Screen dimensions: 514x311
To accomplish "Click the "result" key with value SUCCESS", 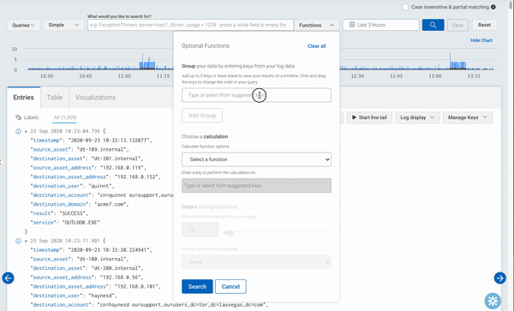I will pyautogui.click(x=42, y=213).
